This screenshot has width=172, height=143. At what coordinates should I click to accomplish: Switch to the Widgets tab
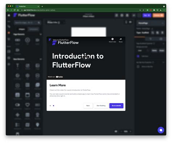(22, 29)
